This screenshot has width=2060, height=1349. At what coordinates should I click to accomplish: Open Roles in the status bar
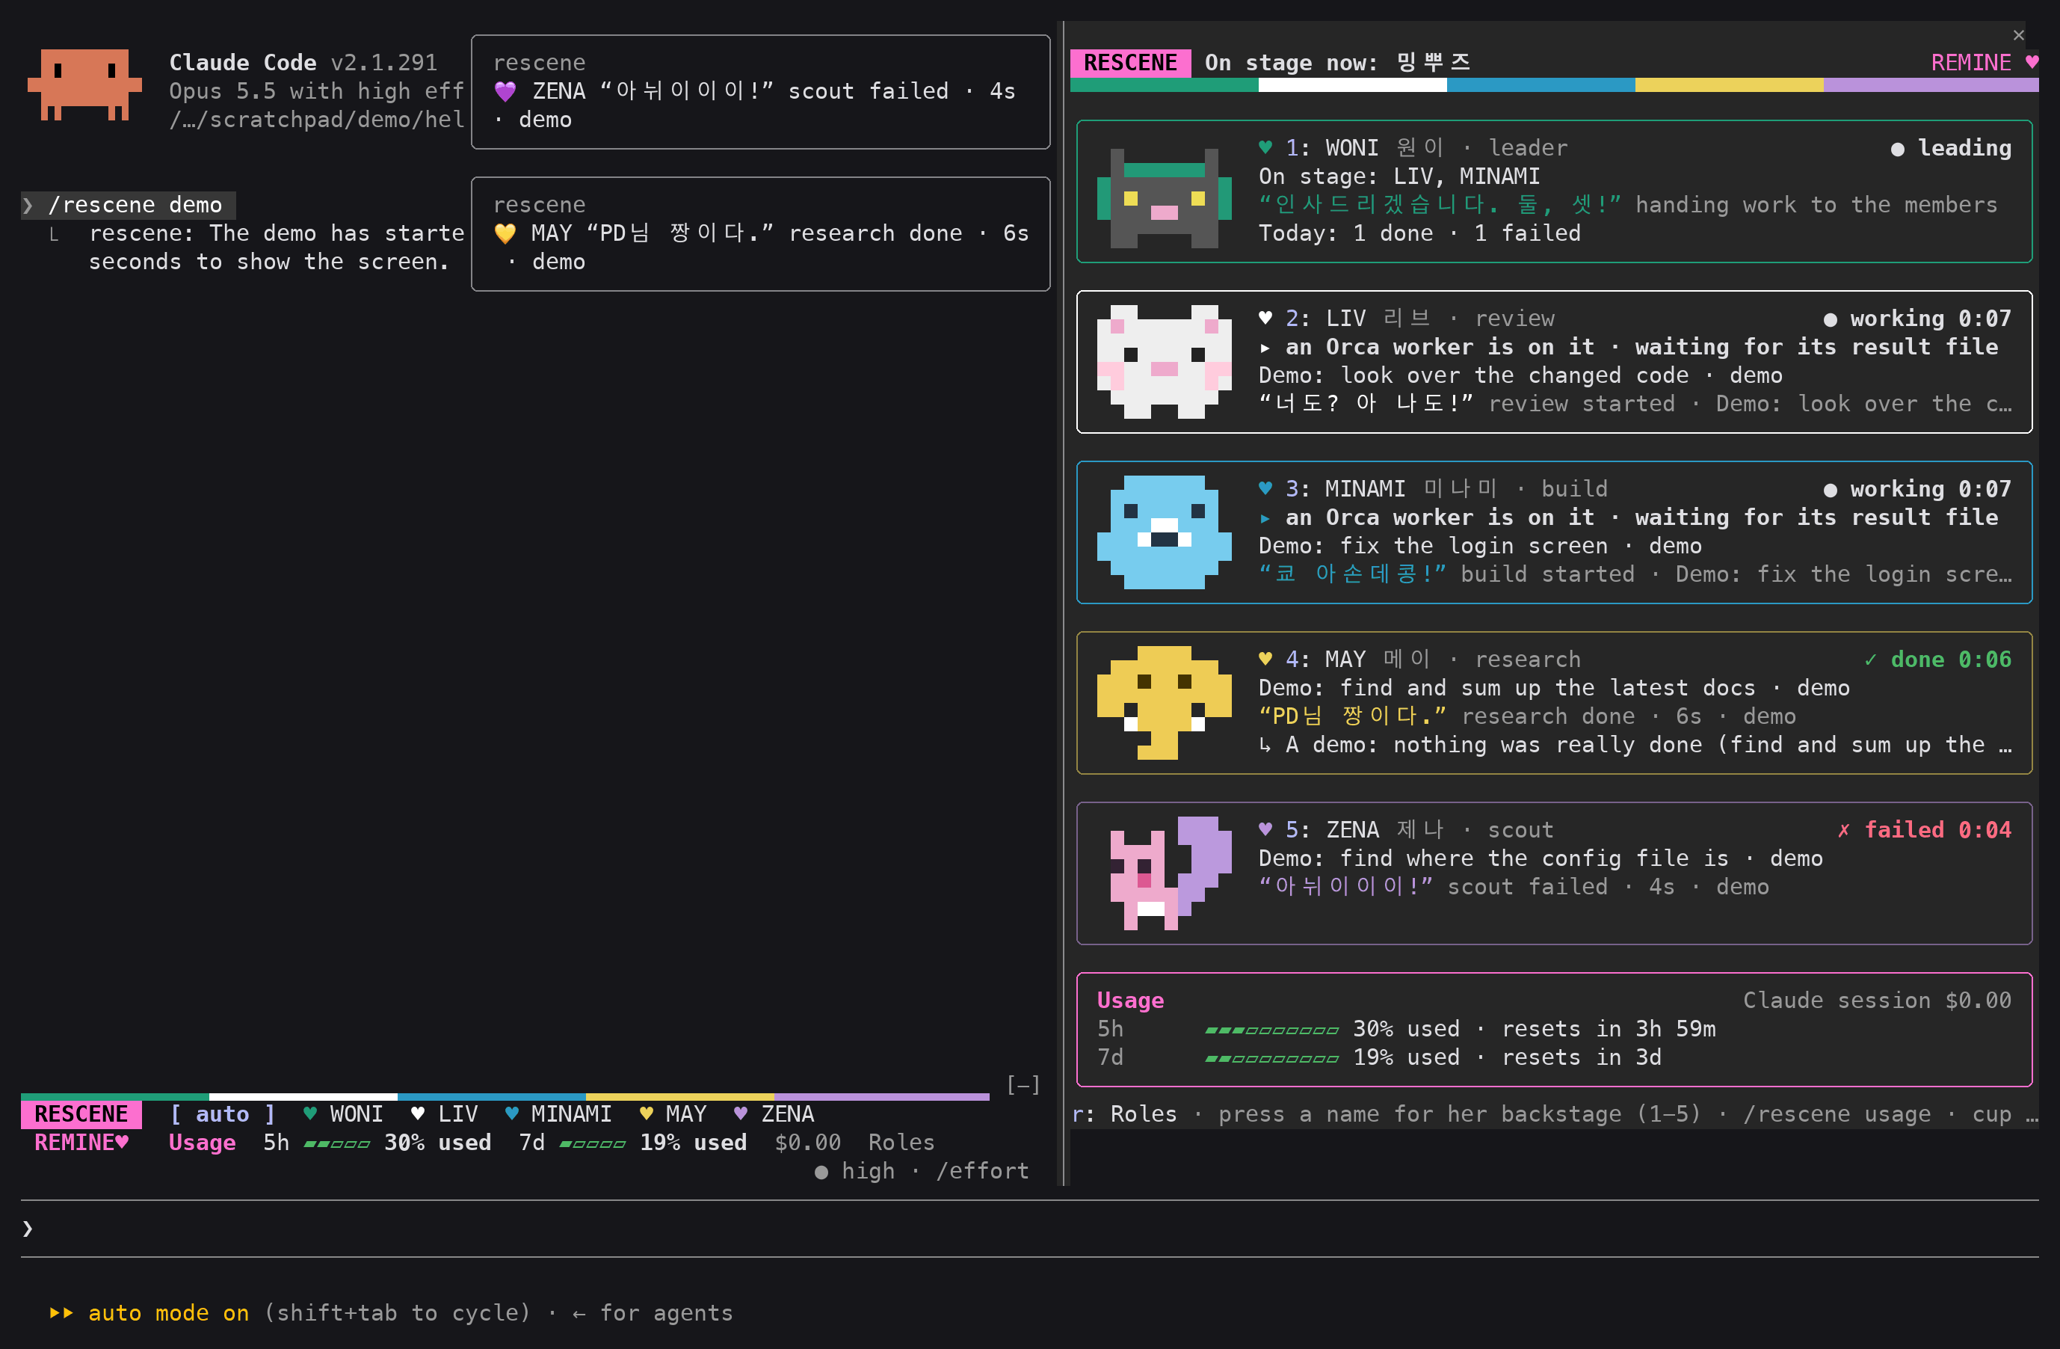[901, 1142]
